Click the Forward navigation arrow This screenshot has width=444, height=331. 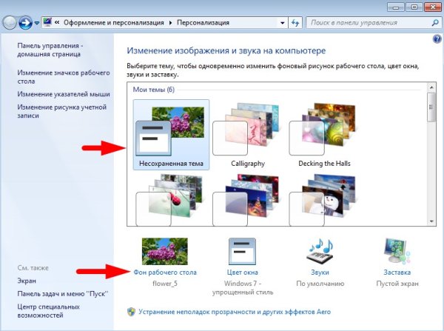tap(25, 23)
